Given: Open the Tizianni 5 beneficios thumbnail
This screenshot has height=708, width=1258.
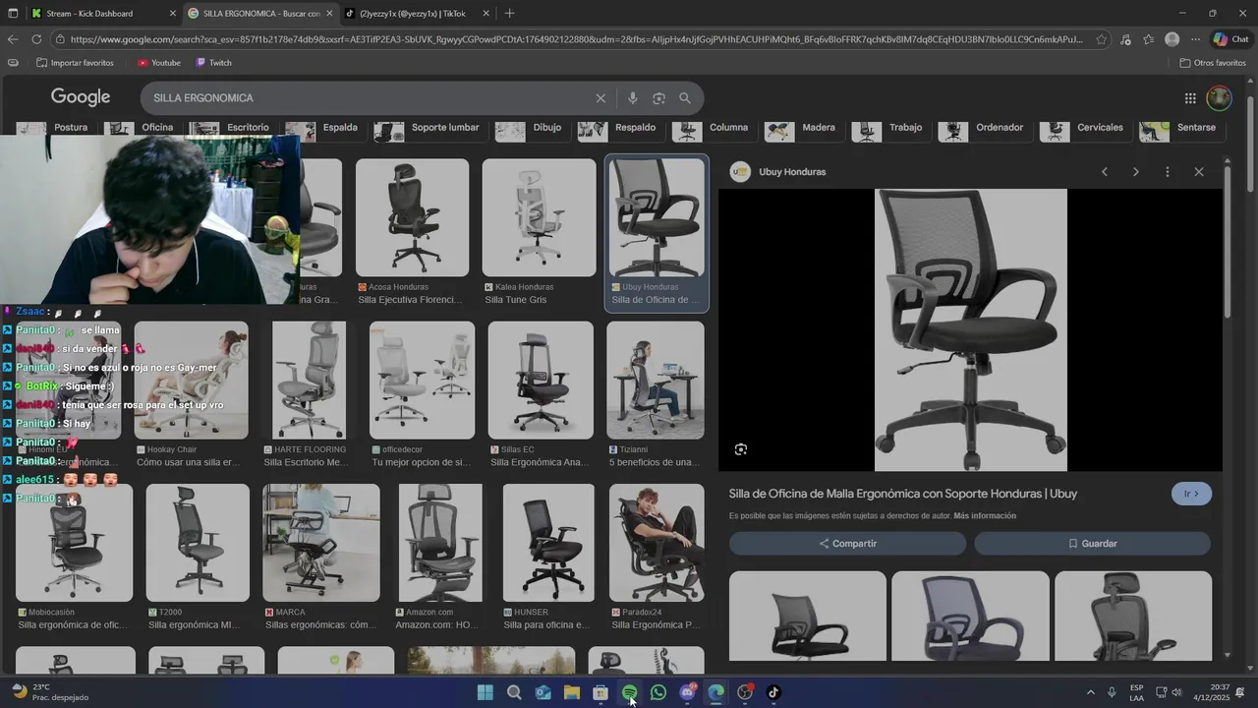Looking at the screenshot, I should (x=656, y=380).
